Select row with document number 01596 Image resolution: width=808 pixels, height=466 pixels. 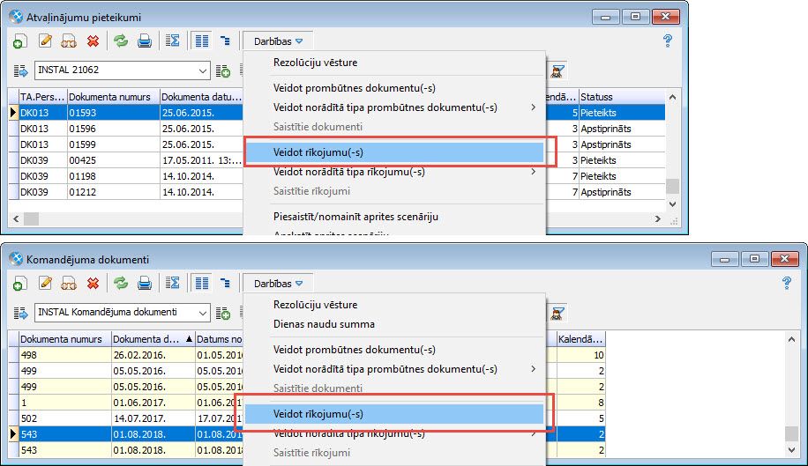click(x=114, y=129)
